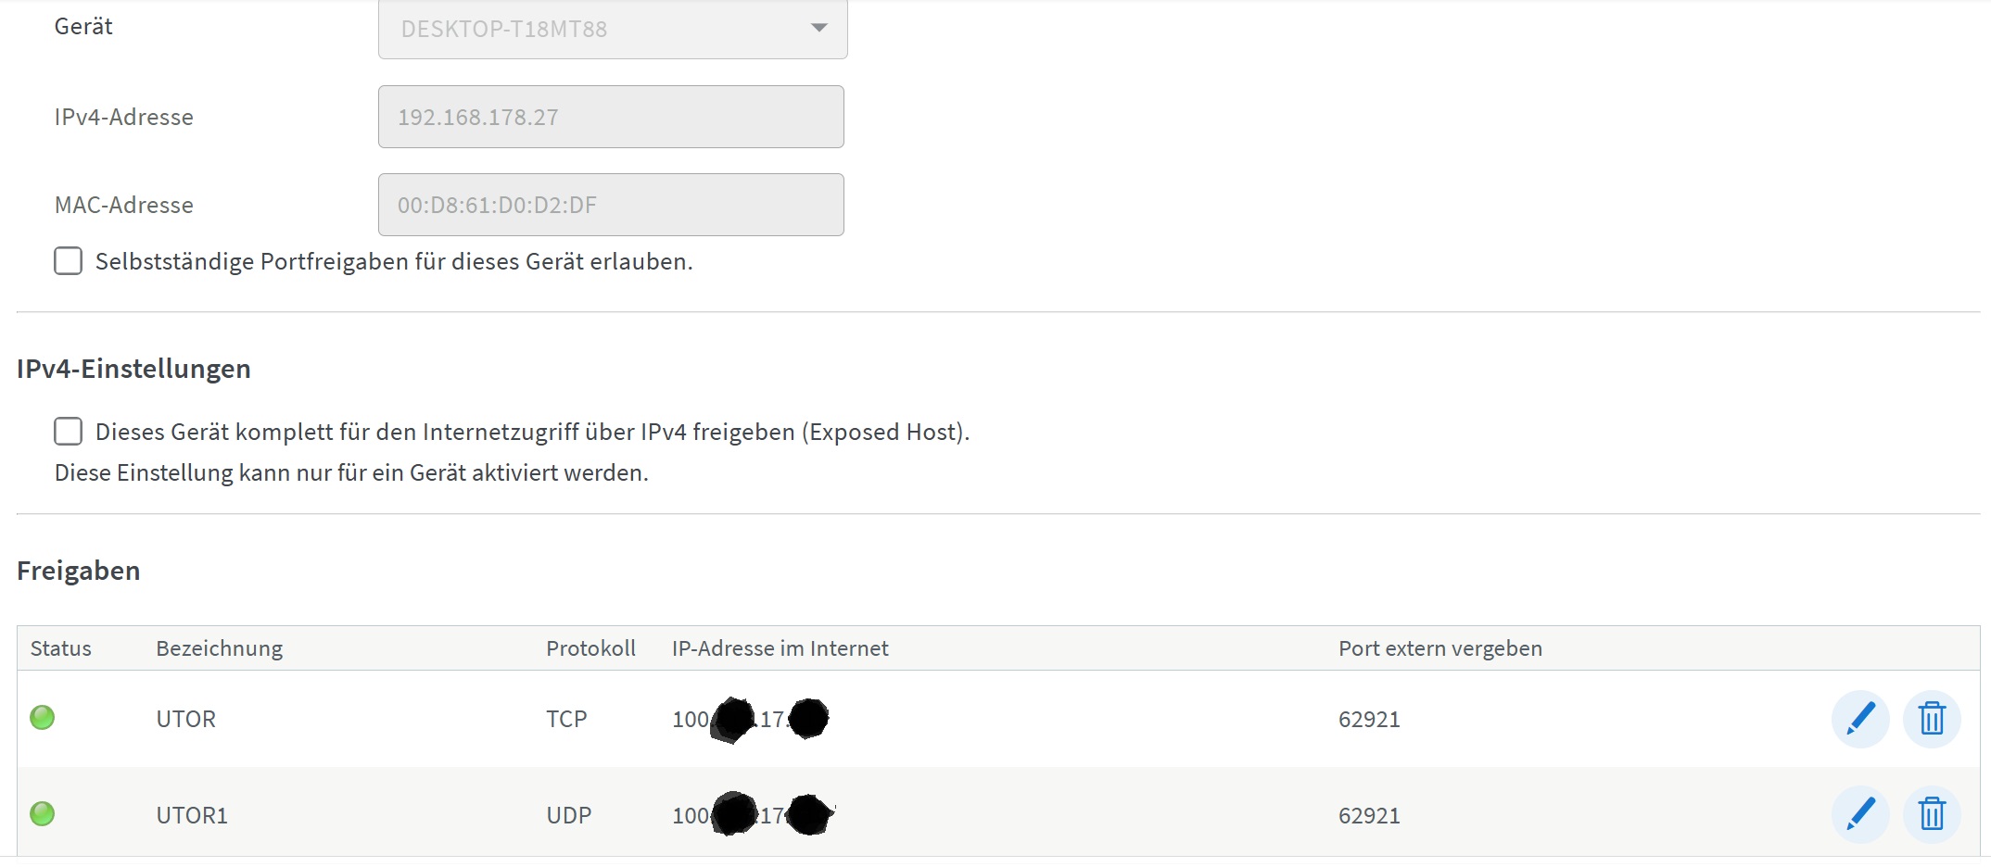Click the green status indicator of UTOR
Viewport: 1991px width, 867px height.
pyautogui.click(x=43, y=718)
